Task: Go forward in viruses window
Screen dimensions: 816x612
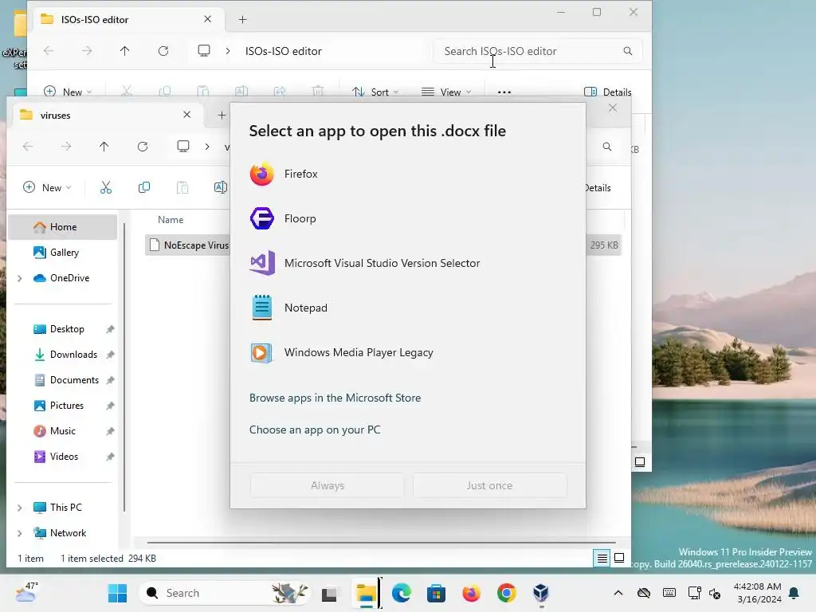Action: pyautogui.click(x=66, y=147)
